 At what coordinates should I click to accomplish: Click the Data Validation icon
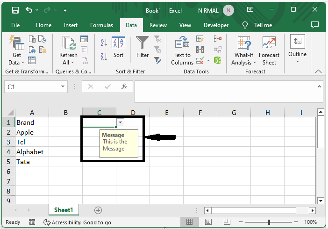coord(200,61)
